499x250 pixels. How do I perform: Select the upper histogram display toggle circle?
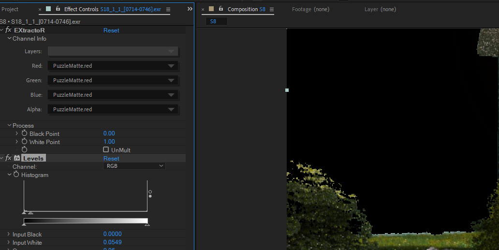point(150,192)
